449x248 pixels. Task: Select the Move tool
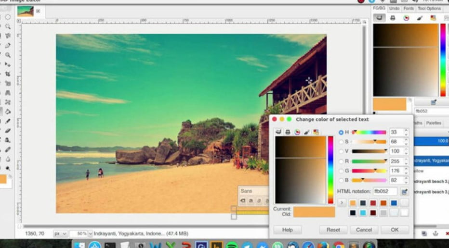click(8, 64)
